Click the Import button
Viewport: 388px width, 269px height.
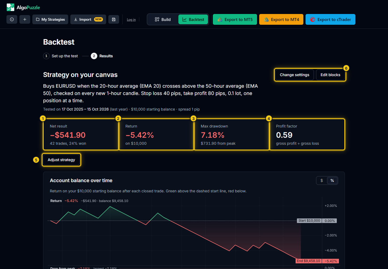[88, 19]
